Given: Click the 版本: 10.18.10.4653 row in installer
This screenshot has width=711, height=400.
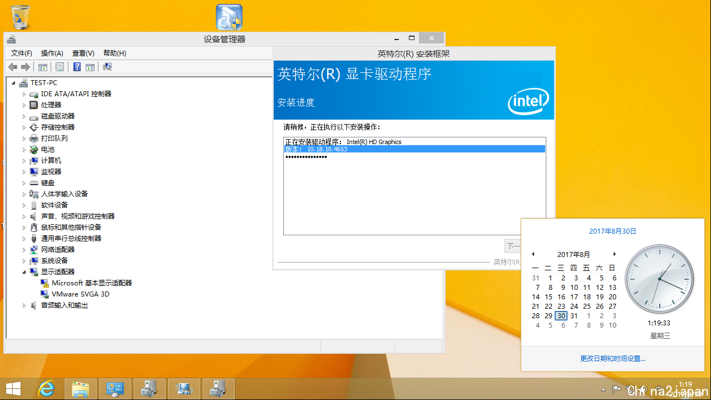Looking at the screenshot, I should [414, 149].
